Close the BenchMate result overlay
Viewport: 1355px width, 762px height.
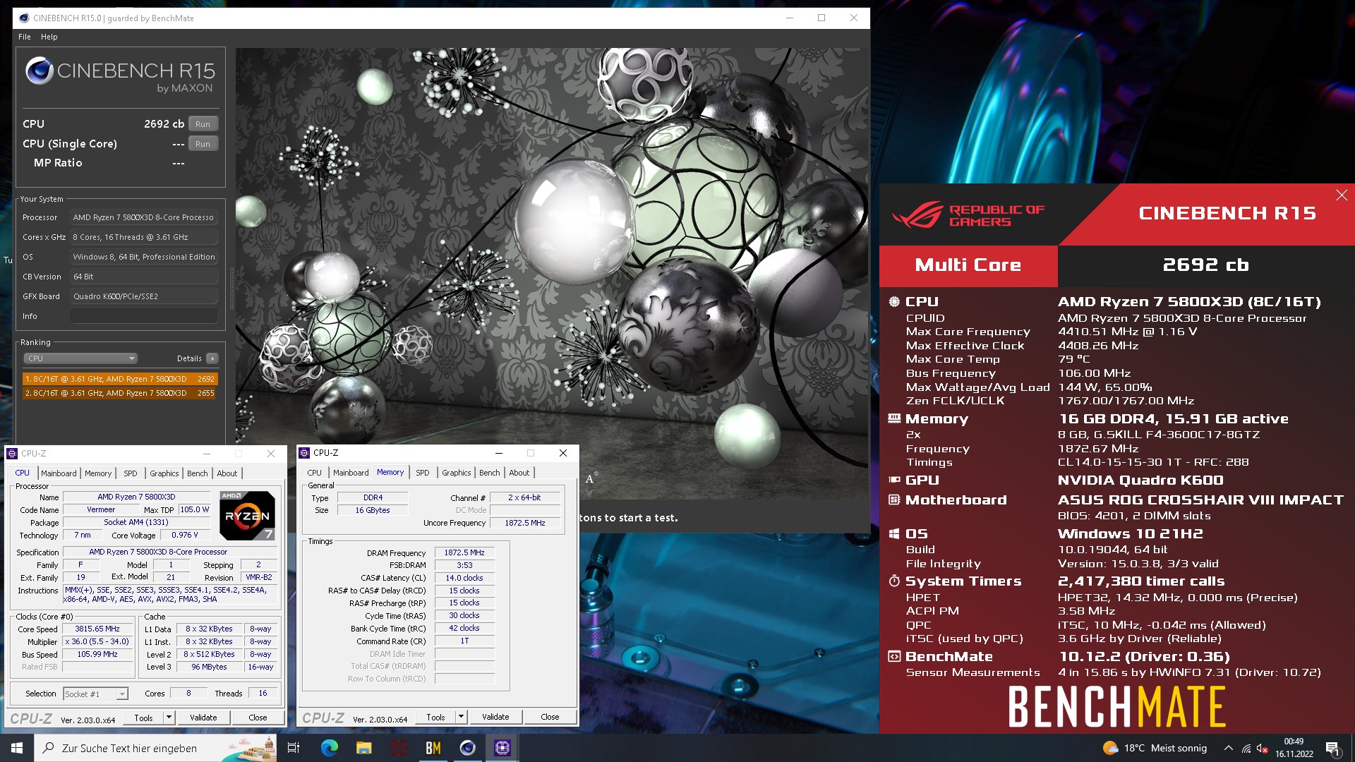click(1342, 195)
